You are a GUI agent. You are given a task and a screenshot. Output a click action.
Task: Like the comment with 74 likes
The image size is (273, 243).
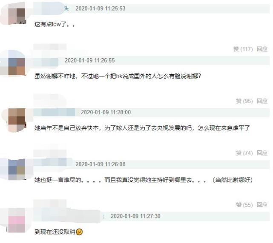[x=244, y=153]
